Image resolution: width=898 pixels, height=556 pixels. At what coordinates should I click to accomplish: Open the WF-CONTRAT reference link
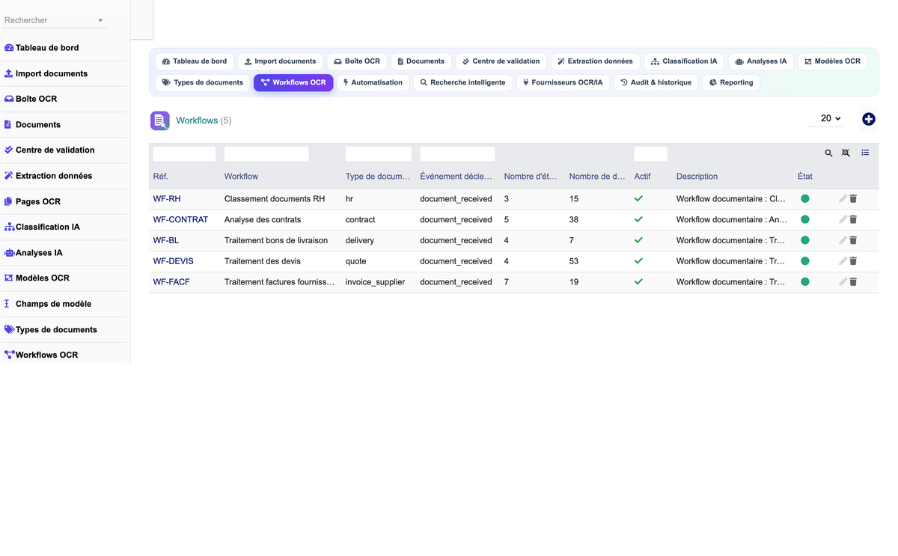click(x=180, y=220)
